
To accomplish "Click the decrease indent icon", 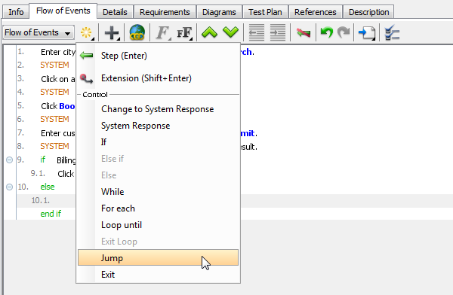I will point(257,32).
